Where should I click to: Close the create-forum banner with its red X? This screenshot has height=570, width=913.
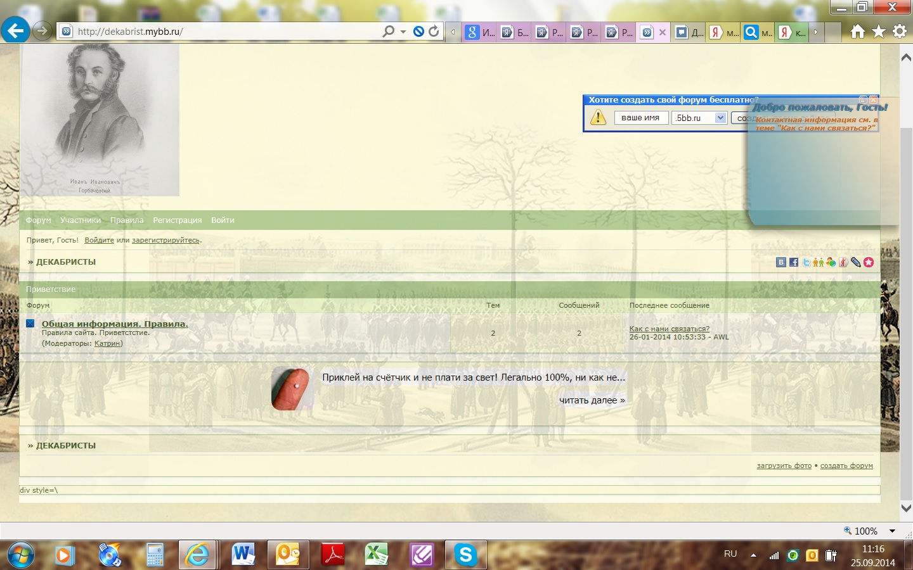[873, 99]
